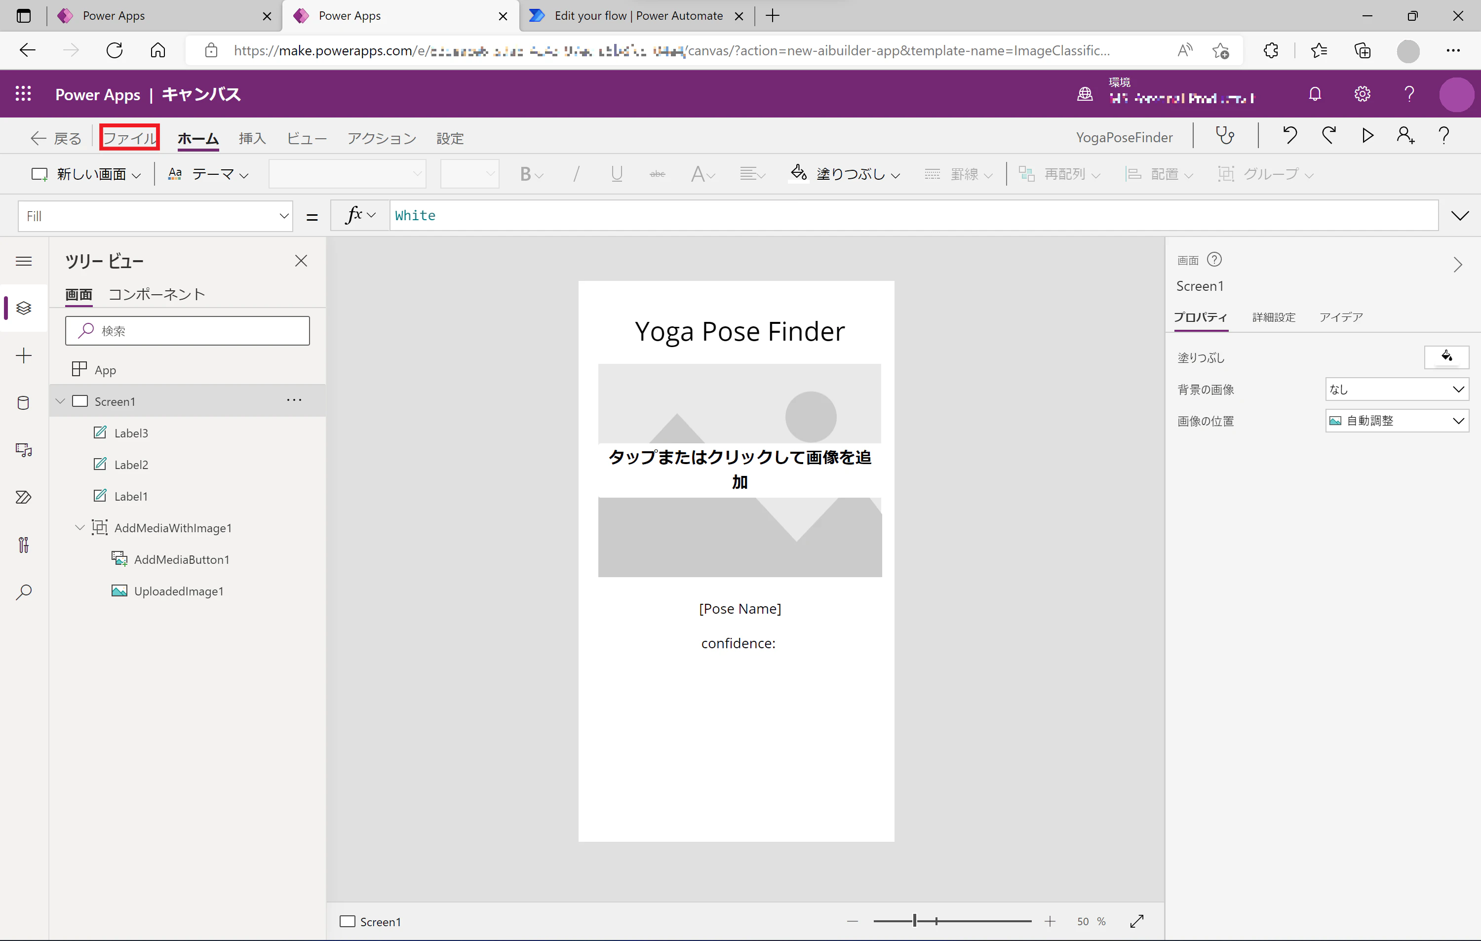Open the Screen1 more options ellipsis

click(x=294, y=400)
